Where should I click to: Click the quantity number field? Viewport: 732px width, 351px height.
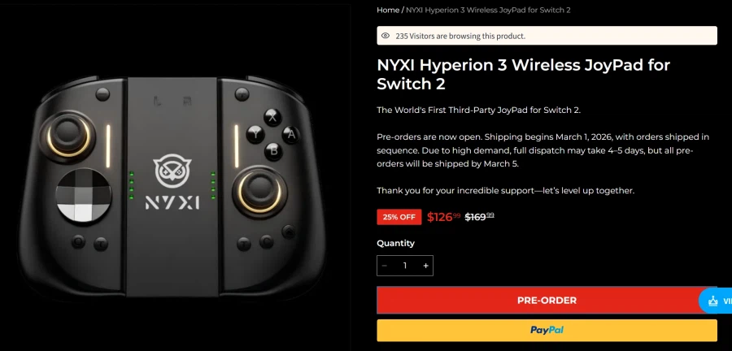405,266
